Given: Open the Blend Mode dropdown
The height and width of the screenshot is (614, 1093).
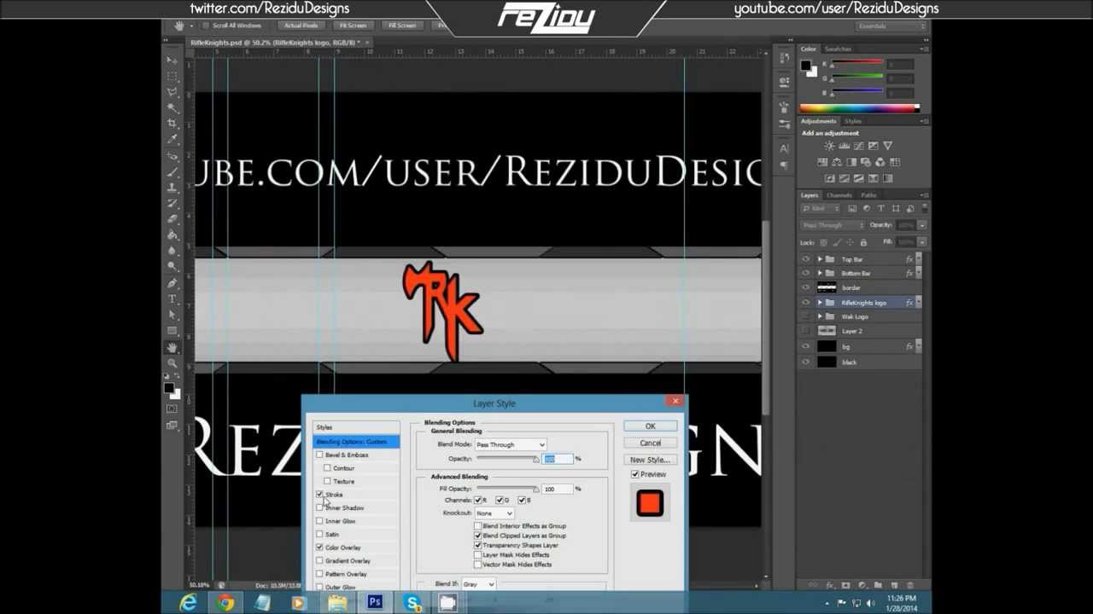Looking at the screenshot, I should [x=511, y=444].
